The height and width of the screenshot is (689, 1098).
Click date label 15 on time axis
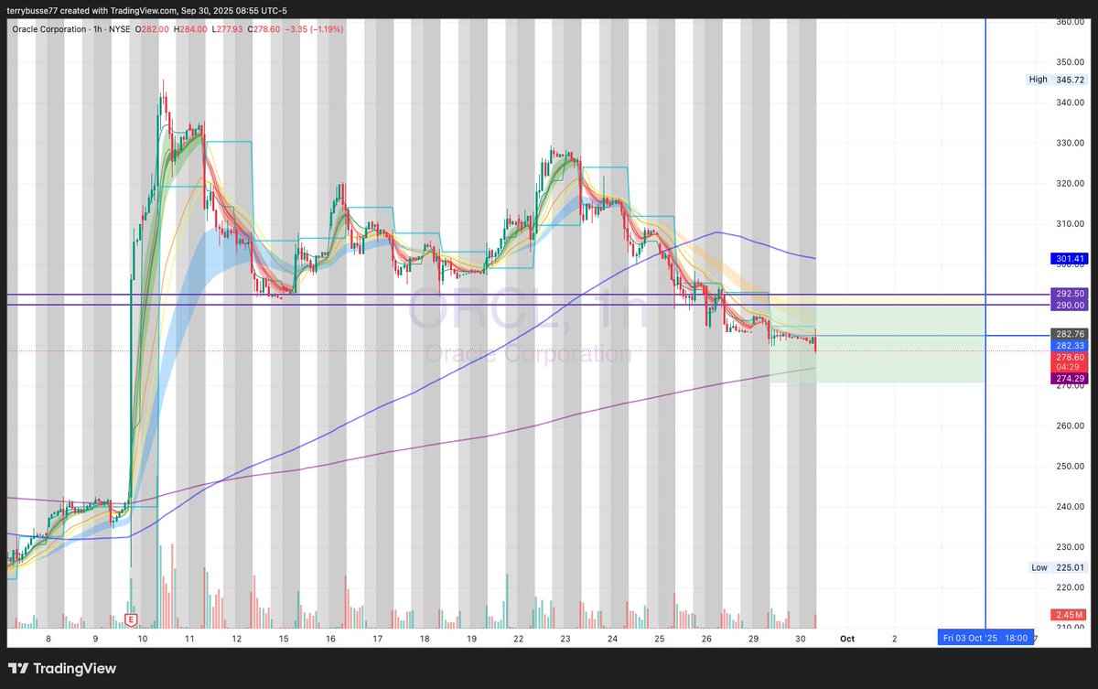tap(284, 638)
